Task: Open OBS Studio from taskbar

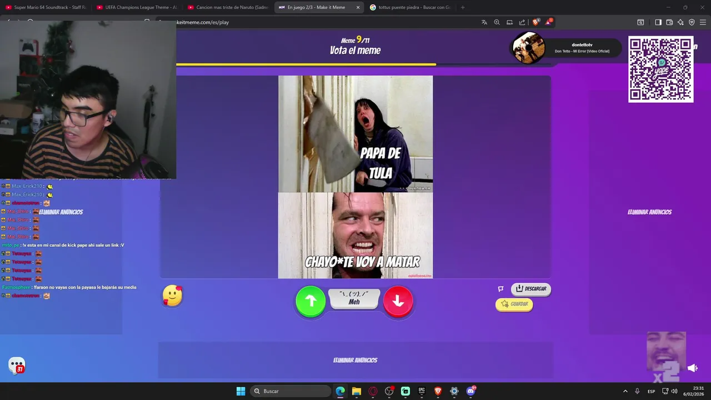Action: (389, 391)
